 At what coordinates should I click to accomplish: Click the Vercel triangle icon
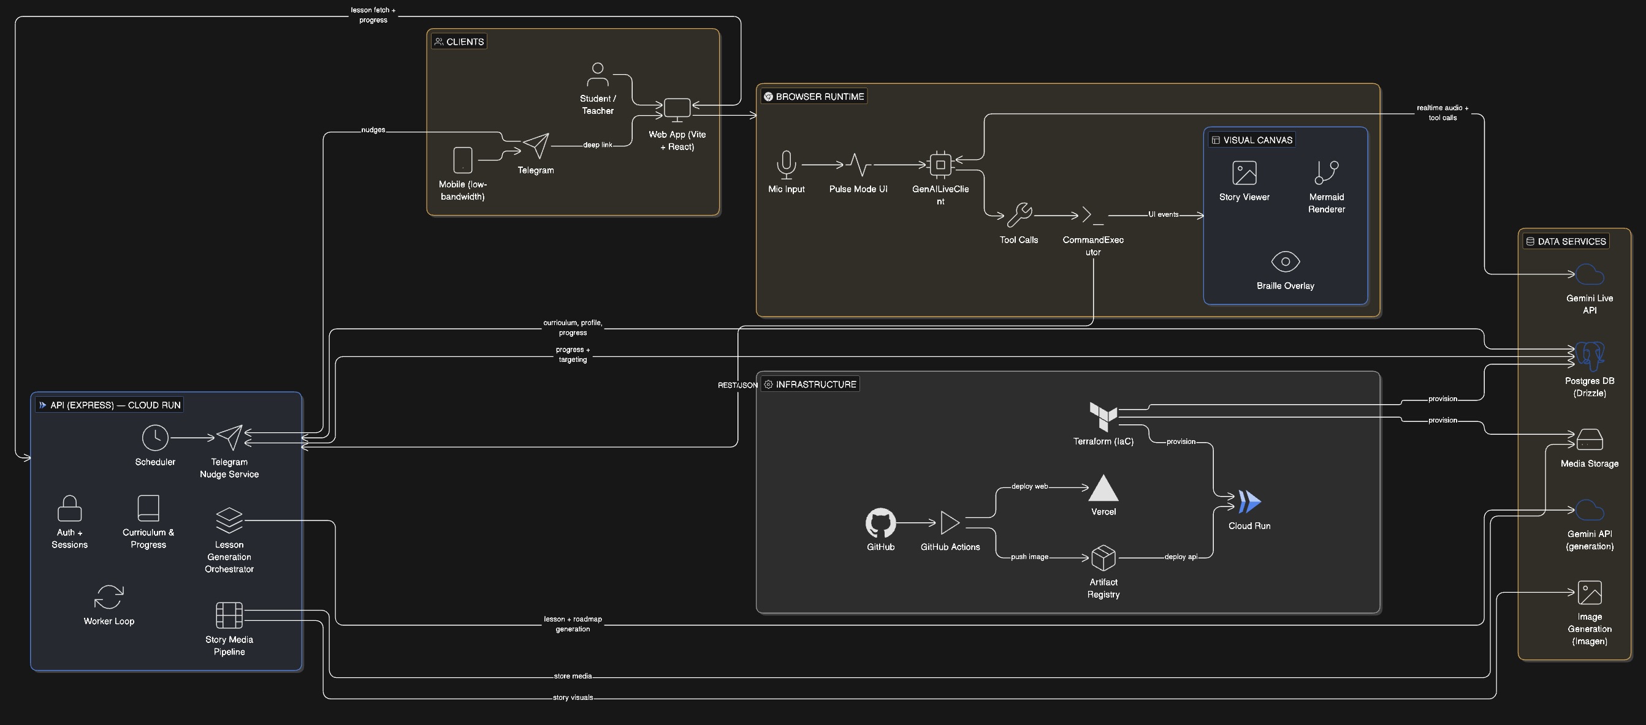[x=1103, y=489]
